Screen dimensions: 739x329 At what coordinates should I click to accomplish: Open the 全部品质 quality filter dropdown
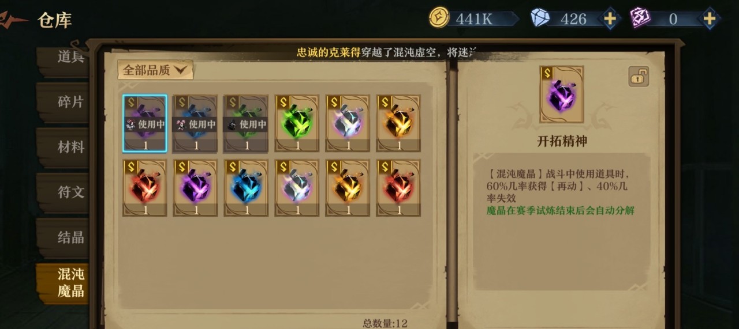(x=155, y=70)
